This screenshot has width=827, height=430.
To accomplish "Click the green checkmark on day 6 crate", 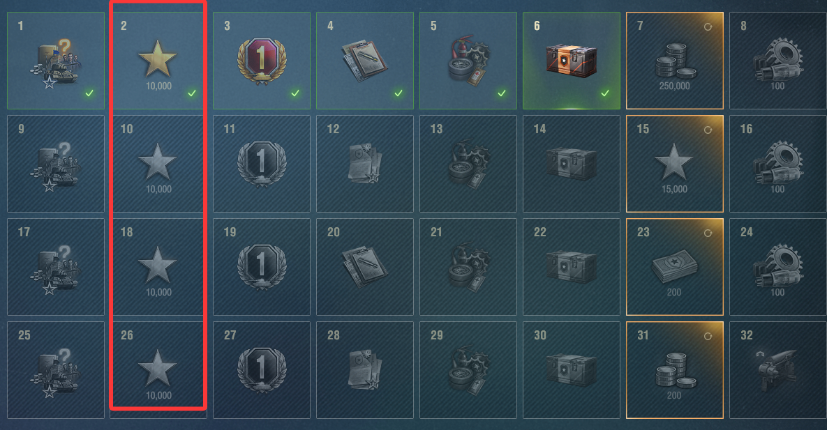I will point(605,93).
